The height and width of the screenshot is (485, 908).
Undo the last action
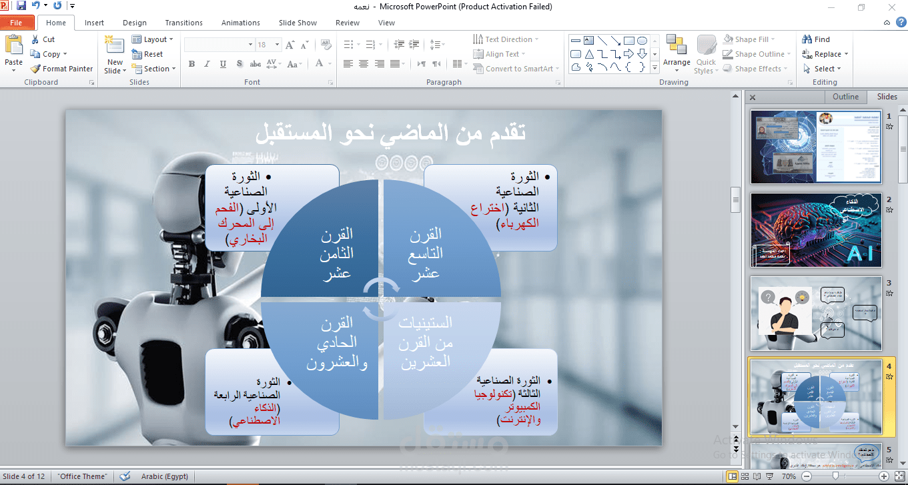click(x=35, y=6)
